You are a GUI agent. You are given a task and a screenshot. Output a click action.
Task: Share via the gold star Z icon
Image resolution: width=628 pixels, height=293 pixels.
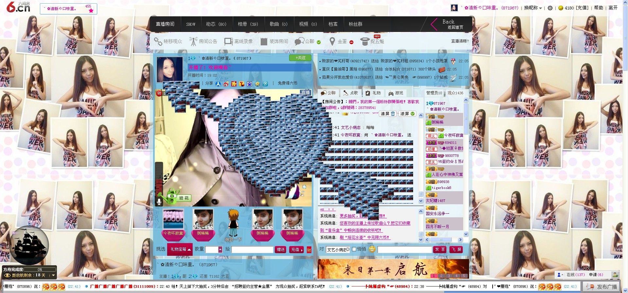257,84
